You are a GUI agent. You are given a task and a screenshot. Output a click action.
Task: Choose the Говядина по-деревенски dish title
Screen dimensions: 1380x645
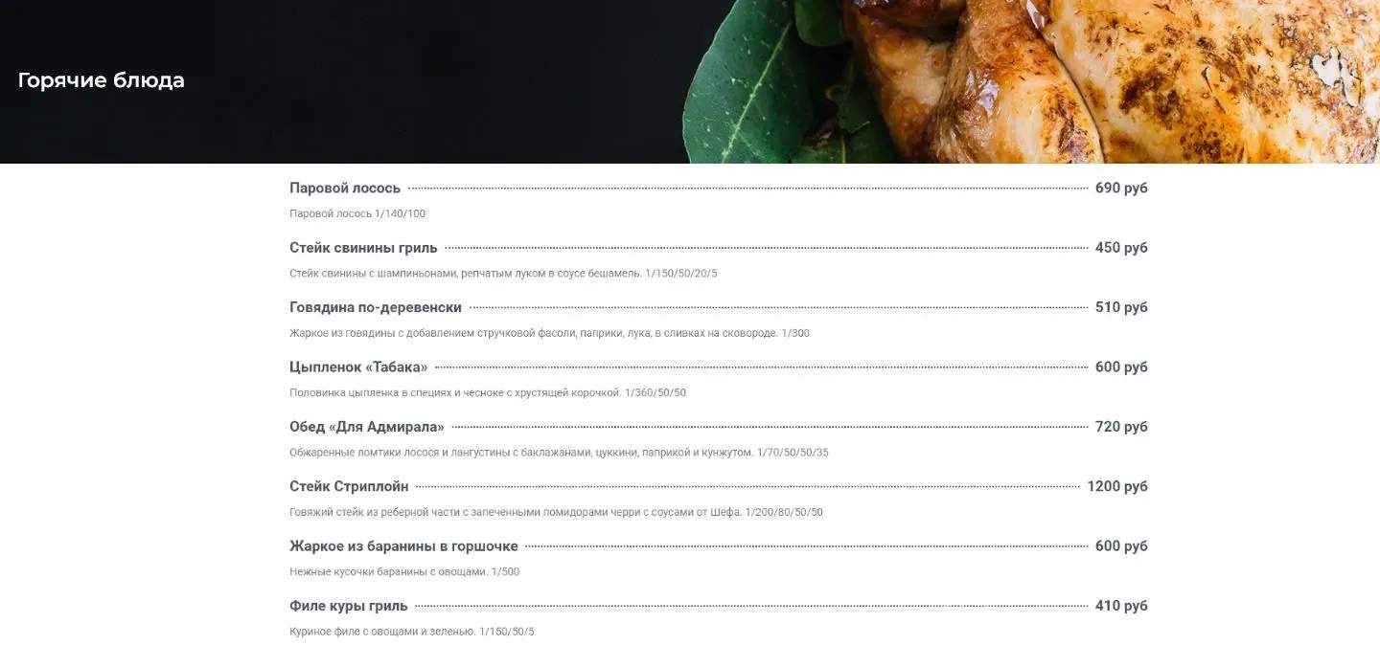[376, 307]
